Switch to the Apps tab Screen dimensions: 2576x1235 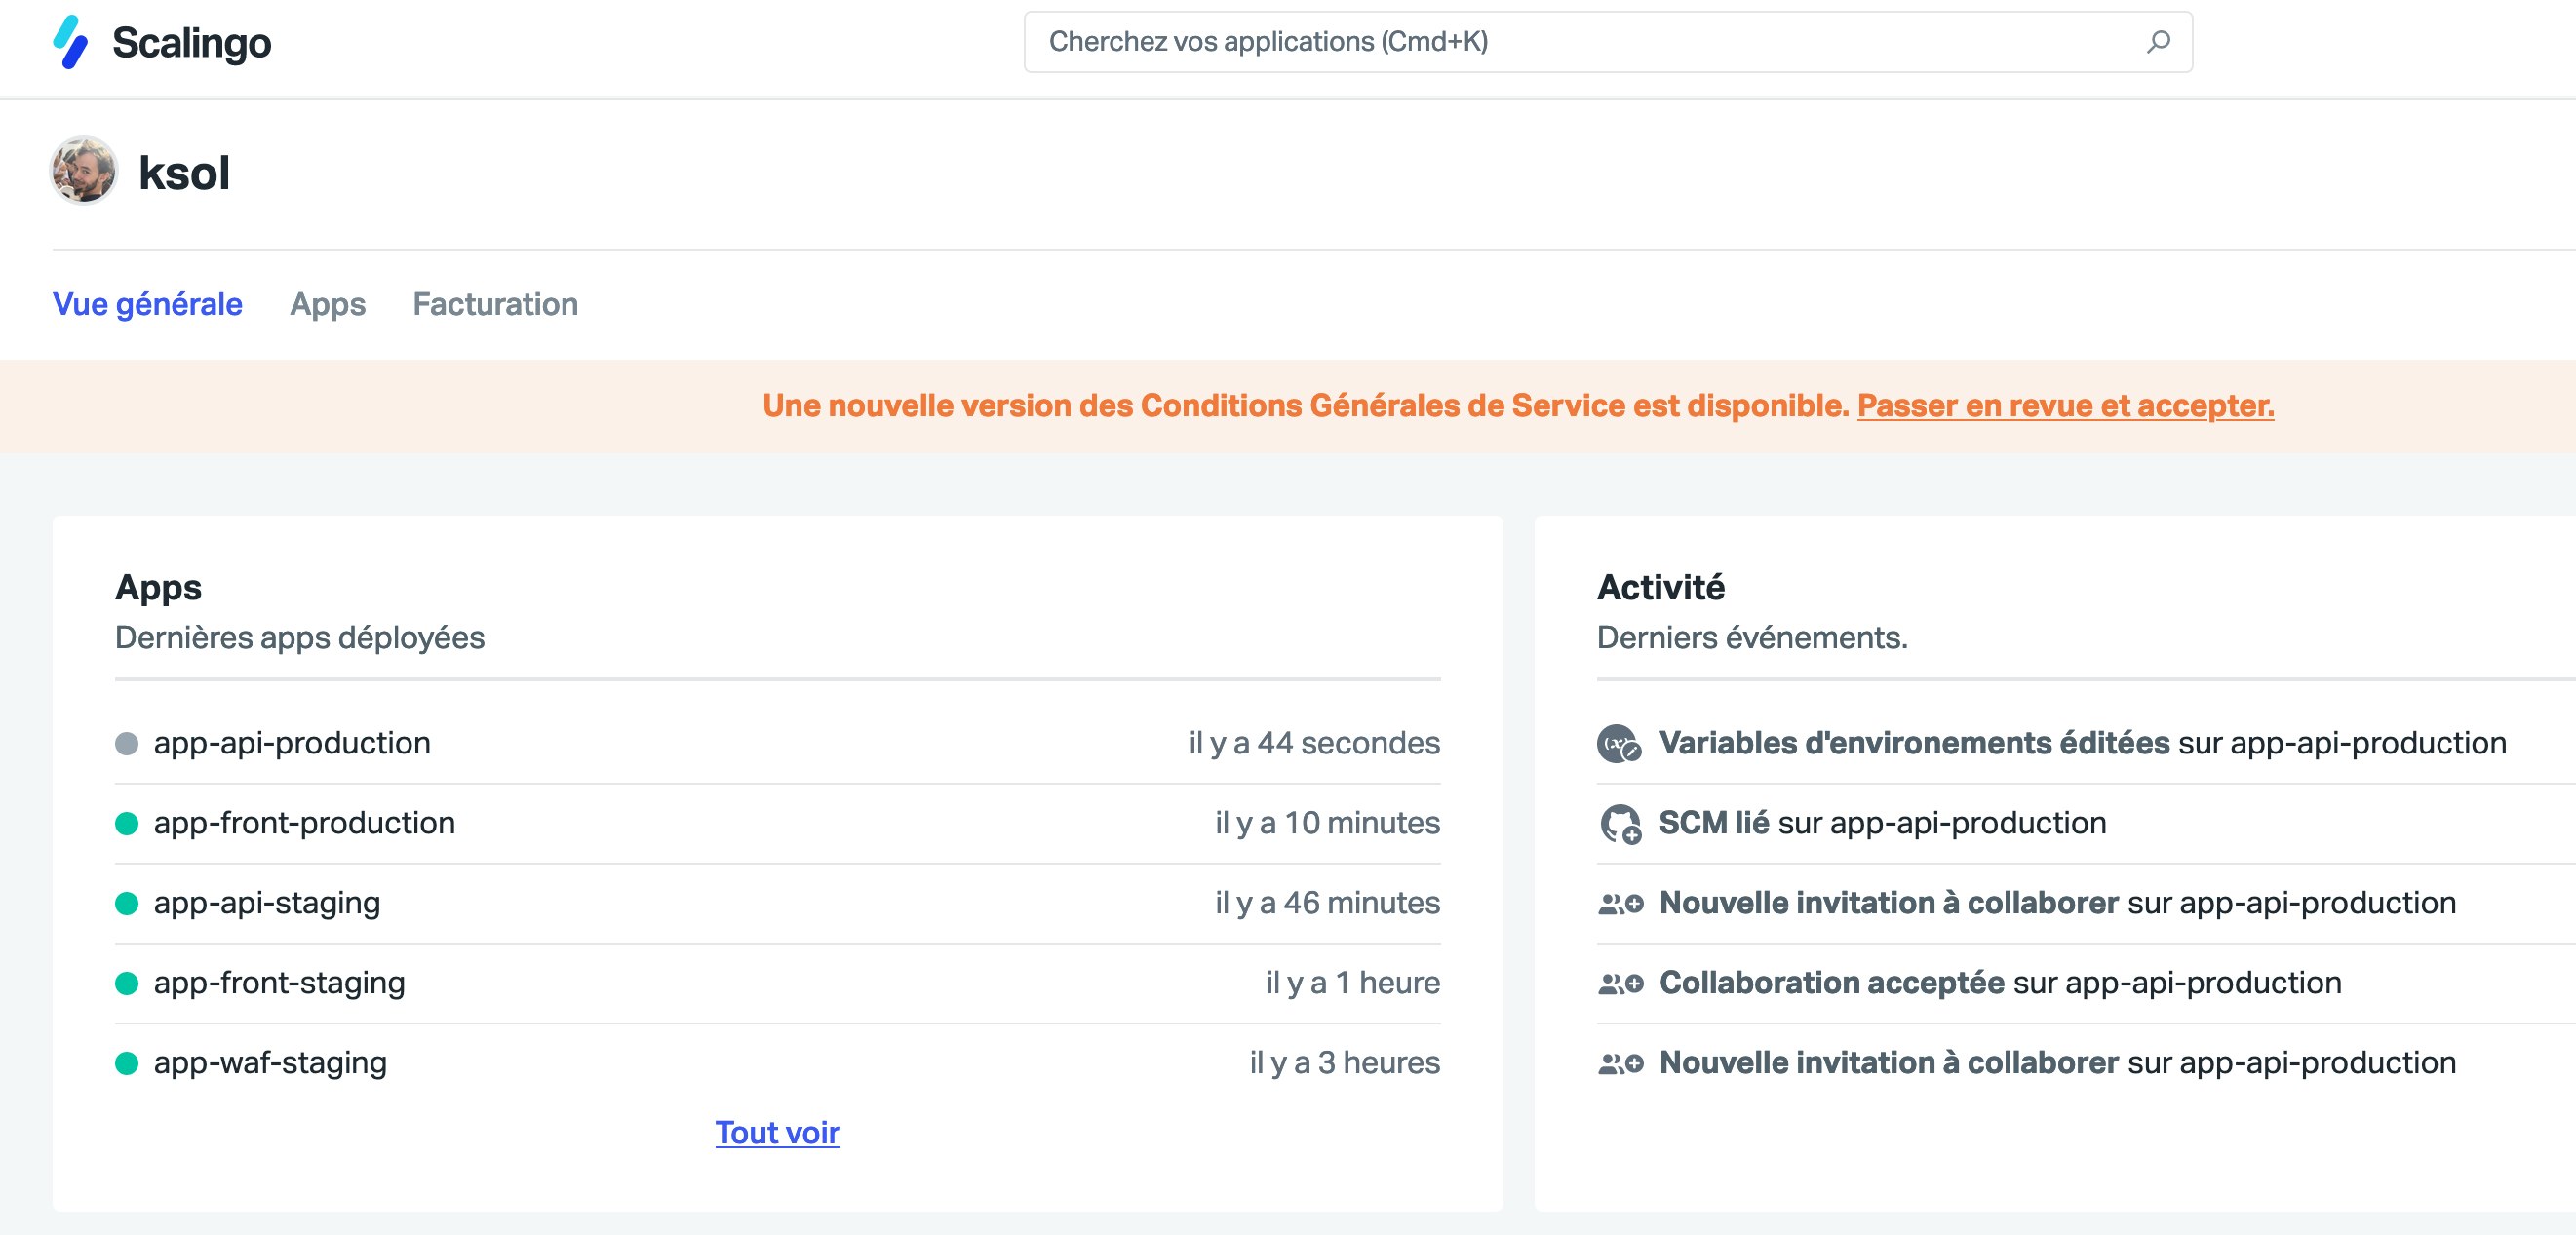[x=327, y=304]
